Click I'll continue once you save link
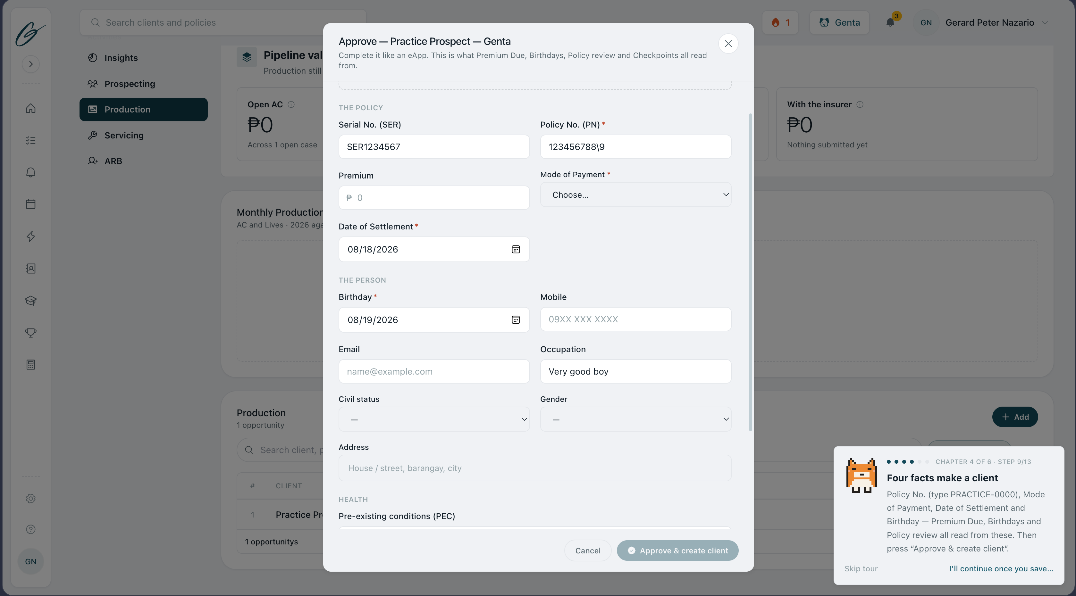This screenshot has width=1076, height=596. pos(1001,569)
